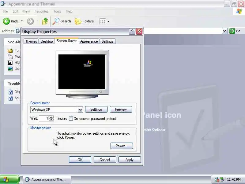Switch to the Desktop tab
The height and width of the screenshot is (184, 245).
pos(47,41)
